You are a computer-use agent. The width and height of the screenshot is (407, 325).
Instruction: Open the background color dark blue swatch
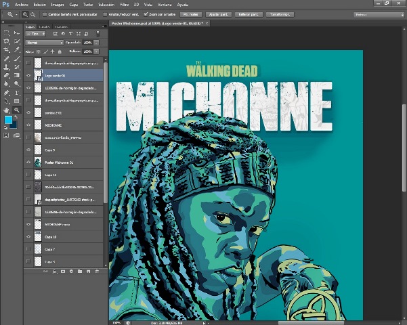pos(14,126)
